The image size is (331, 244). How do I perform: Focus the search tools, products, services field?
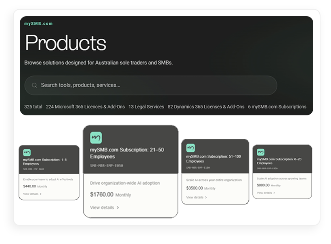(151, 85)
